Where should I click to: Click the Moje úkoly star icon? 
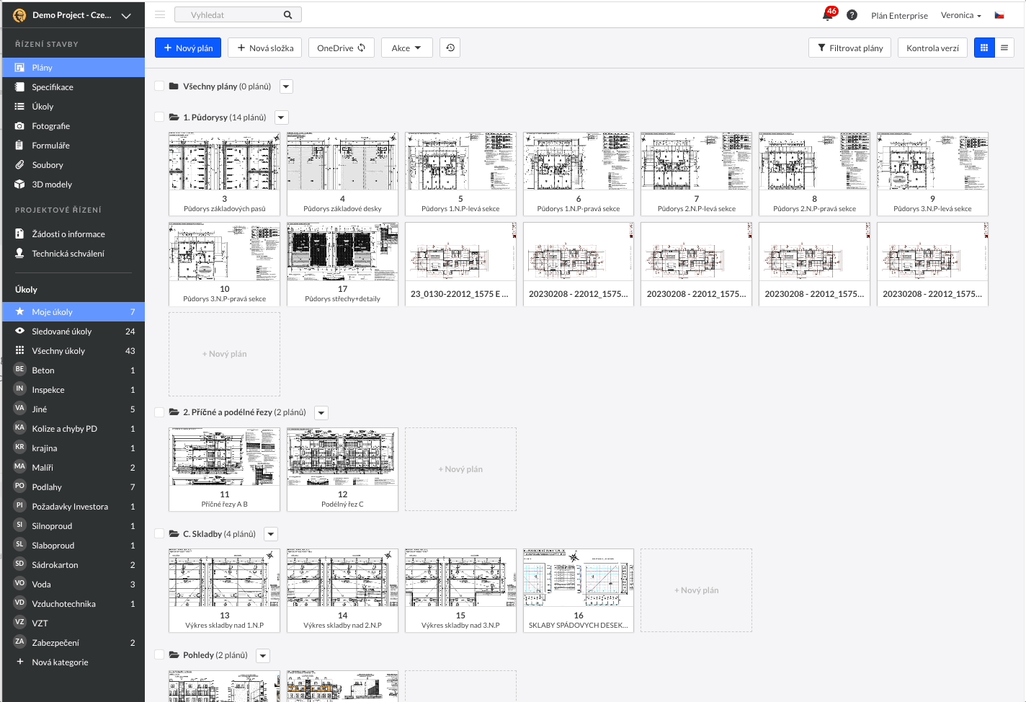click(x=19, y=311)
